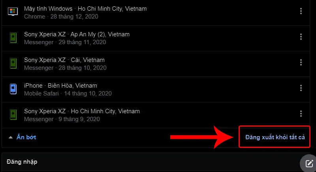Click Android phone icon for Ap An My
Screen dimensions: 316x172
pyautogui.click(x=13, y=37)
